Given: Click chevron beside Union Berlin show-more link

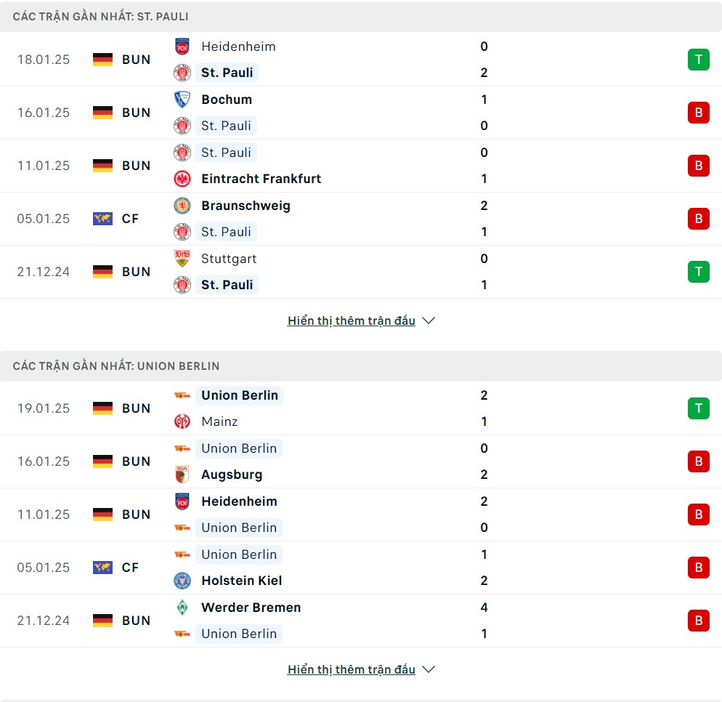Looking at the screenshot, I should pos(429,669).
